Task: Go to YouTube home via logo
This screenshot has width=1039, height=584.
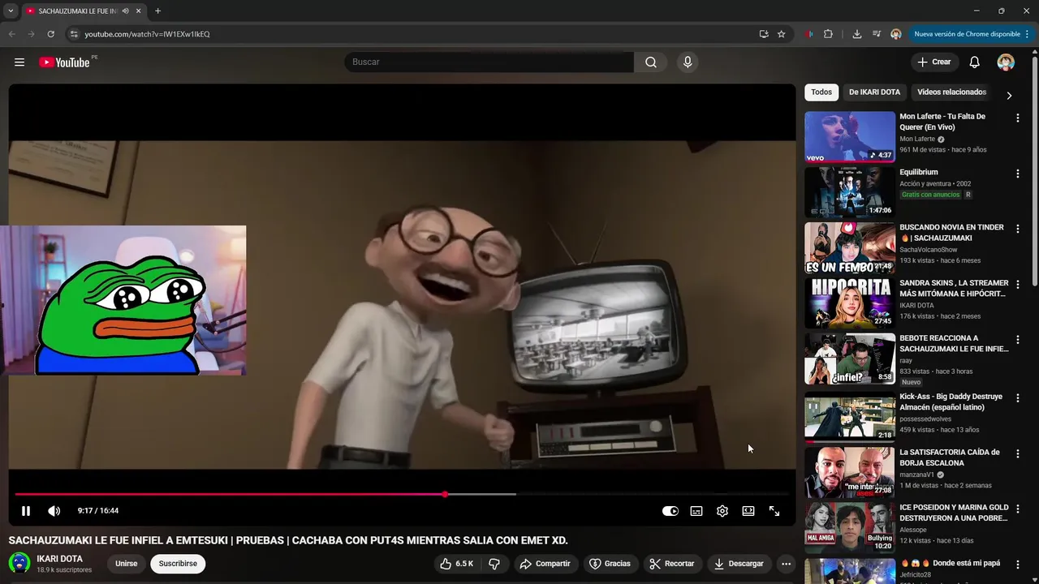Action: pos(64,62)
